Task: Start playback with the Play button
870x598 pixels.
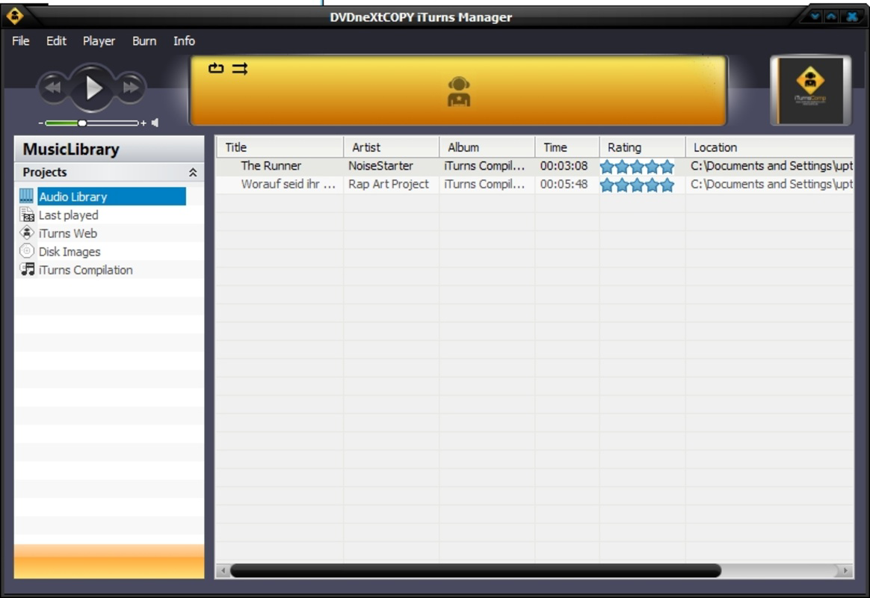Action: point(92,88)
